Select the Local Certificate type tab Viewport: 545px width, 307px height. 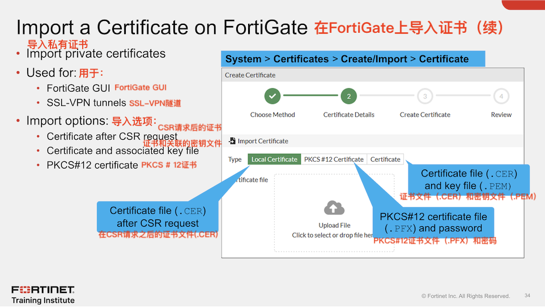(x=274, y=159)
